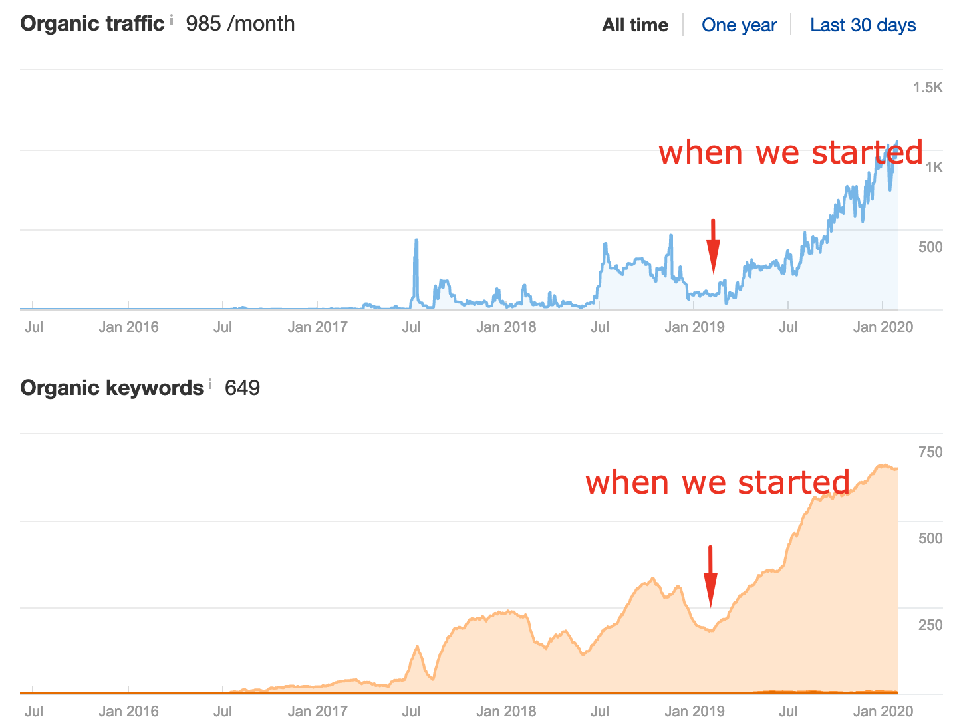Image resolution: width=955 pixels, height=725 pixels.
Task: Click Jan 2019 label on traffic chart axis
Action: pyautogui.click(x=694, y=327)
